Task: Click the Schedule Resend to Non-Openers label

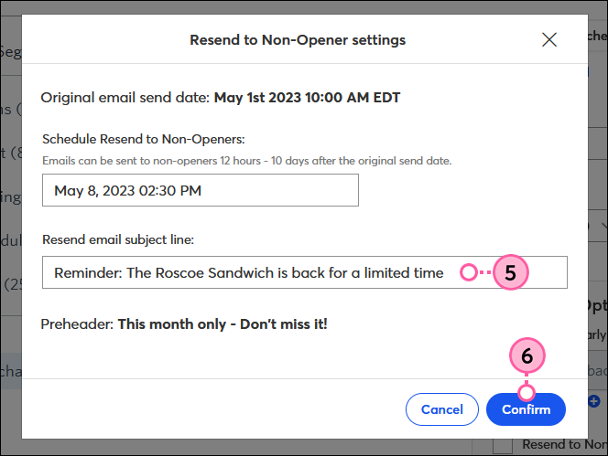Action: coord(144,139)
